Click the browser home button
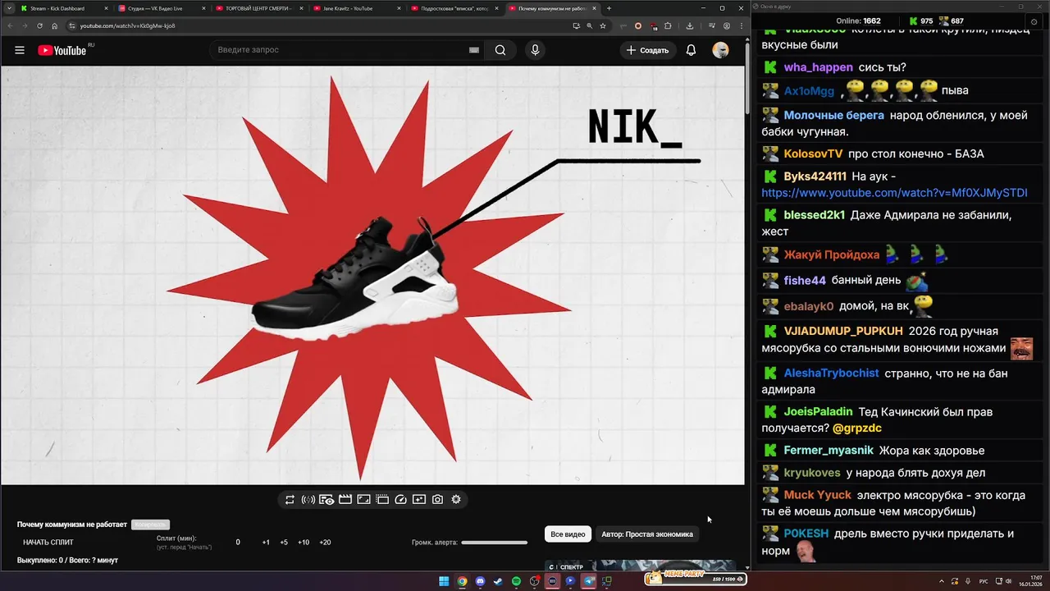1050x591 pixels. pos(55,25)
